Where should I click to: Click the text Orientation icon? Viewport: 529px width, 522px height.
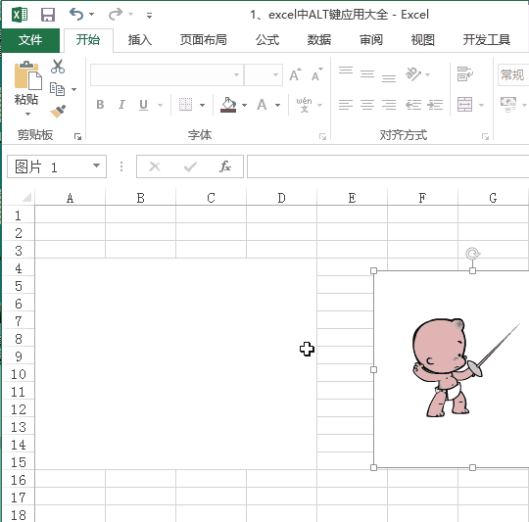coord(413,74)
